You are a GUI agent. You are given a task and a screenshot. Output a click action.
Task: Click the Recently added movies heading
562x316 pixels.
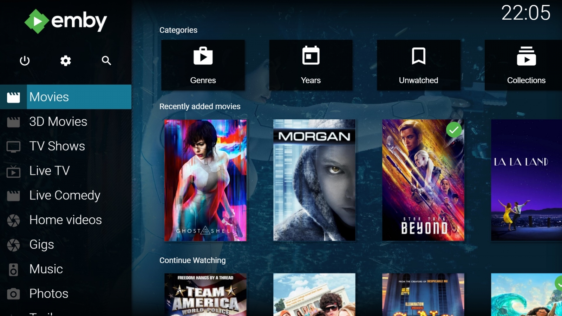(200, 106)
